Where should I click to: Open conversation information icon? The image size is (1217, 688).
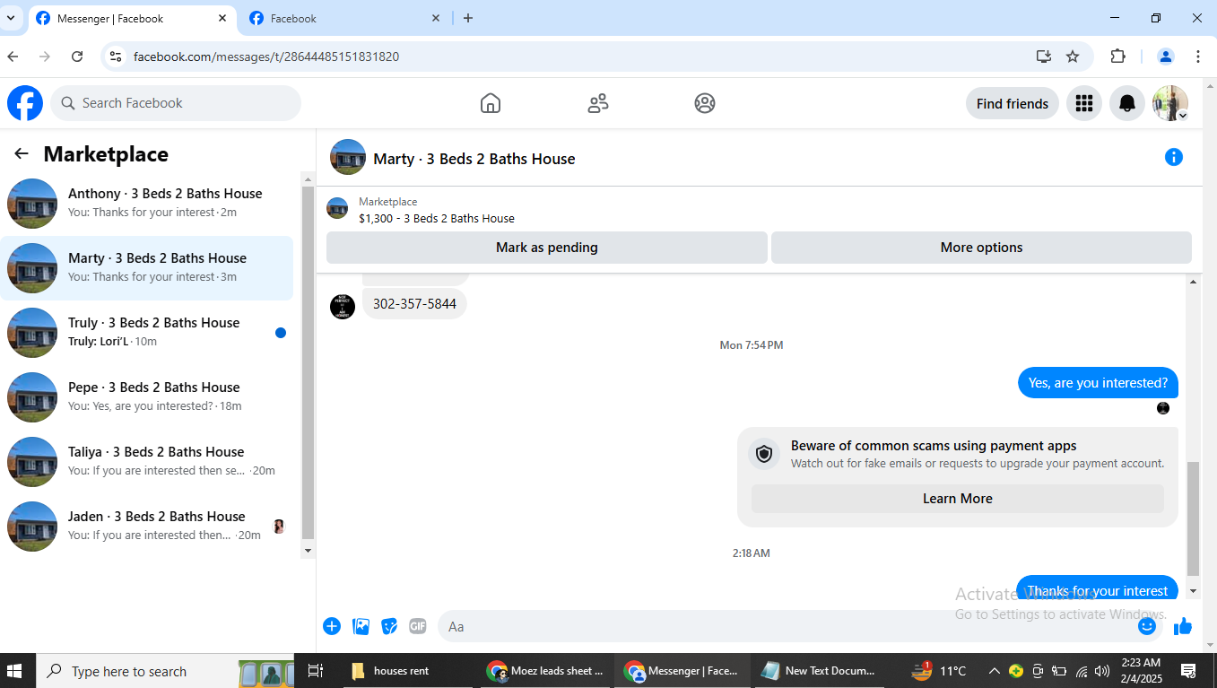(1173, 157)
